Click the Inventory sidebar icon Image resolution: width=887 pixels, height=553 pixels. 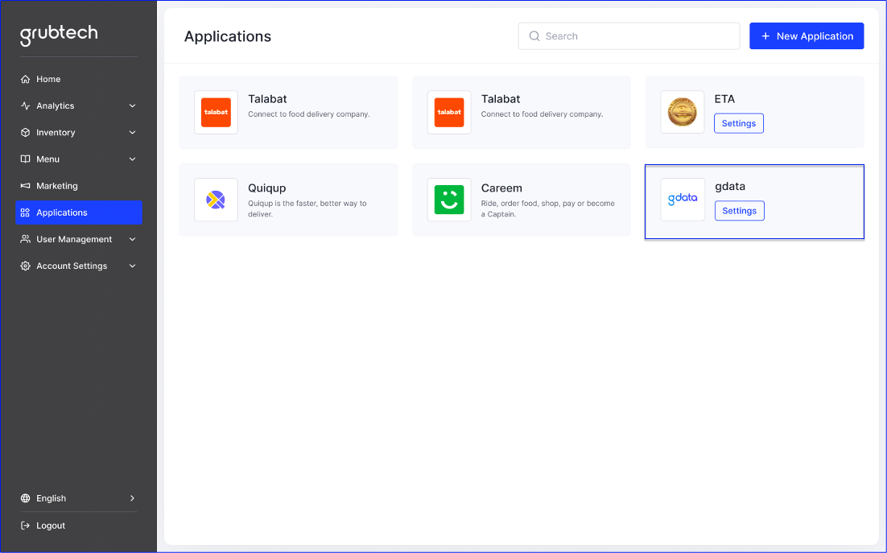25,132
